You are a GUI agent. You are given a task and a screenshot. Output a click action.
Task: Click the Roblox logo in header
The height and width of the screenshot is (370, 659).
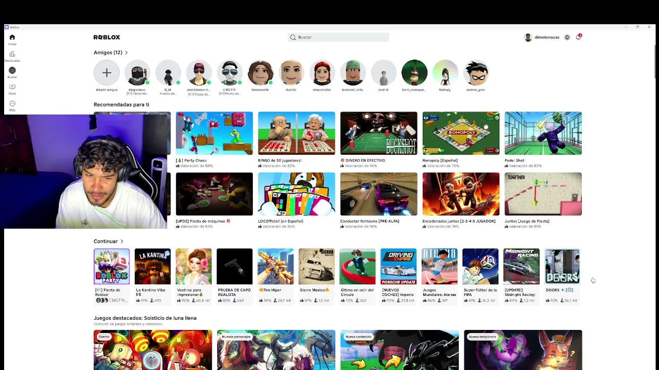[107, 38]
